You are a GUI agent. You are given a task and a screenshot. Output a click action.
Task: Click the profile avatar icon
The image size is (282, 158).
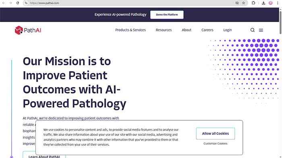point(270,3)
